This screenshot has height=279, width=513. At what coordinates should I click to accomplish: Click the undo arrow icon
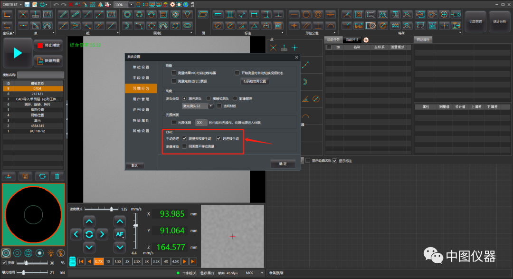[x=56, y=4]
